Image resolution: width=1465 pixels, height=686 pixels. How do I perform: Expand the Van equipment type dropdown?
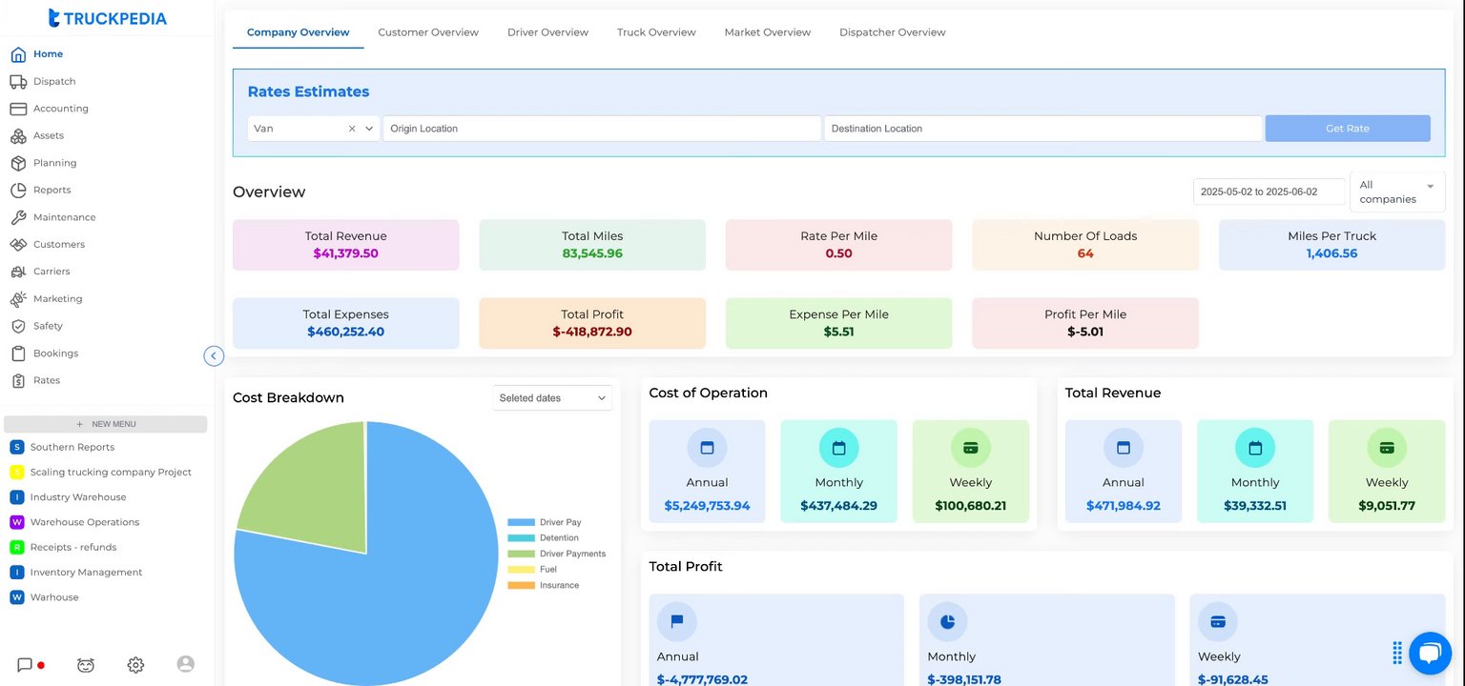coord(369,129)
